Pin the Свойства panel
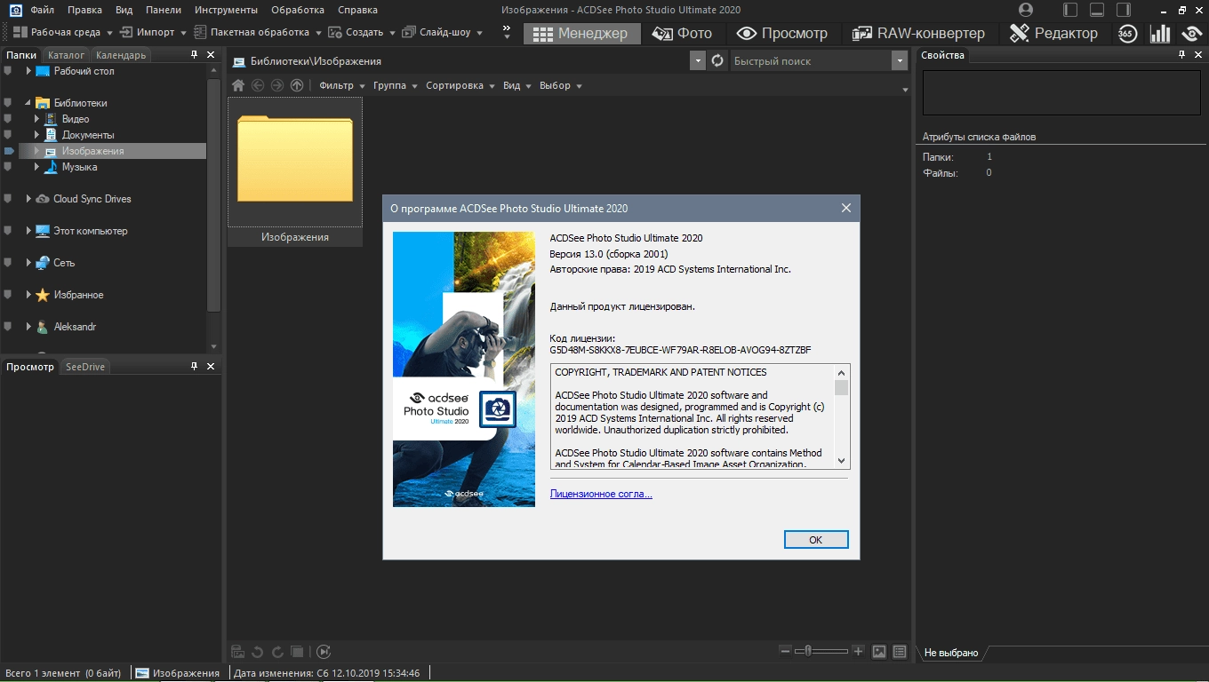1209x682 pixels. 1182,55
